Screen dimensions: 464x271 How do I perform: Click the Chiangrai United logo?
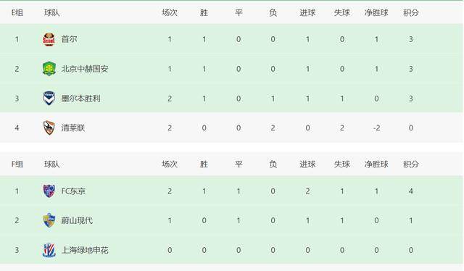[49, 128]
